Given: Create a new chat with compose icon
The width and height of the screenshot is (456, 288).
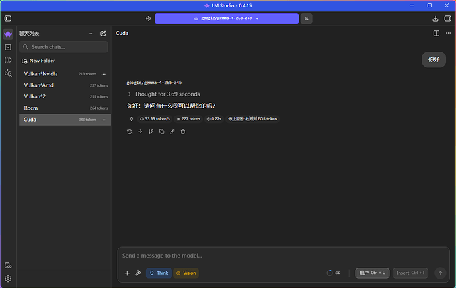Looking at the screenshot, I should 103,34.
